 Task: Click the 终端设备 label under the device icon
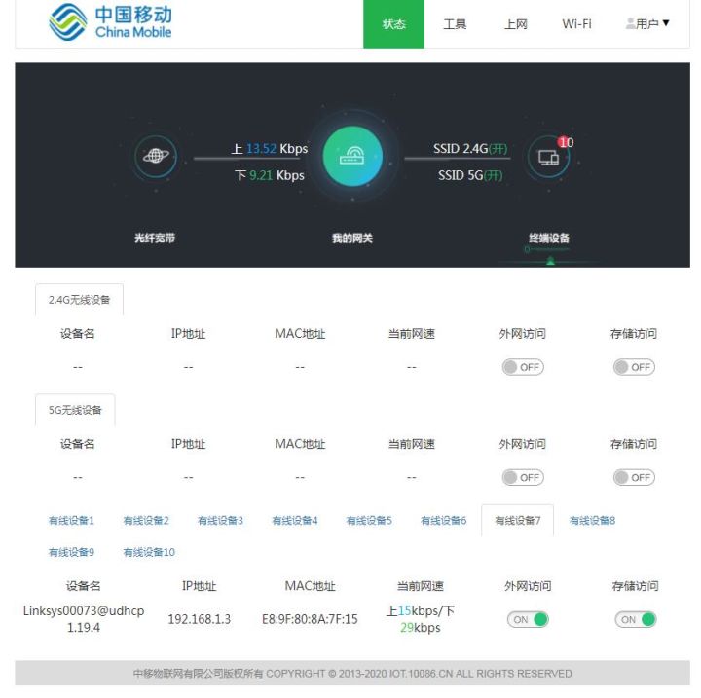tap(549, 239)
